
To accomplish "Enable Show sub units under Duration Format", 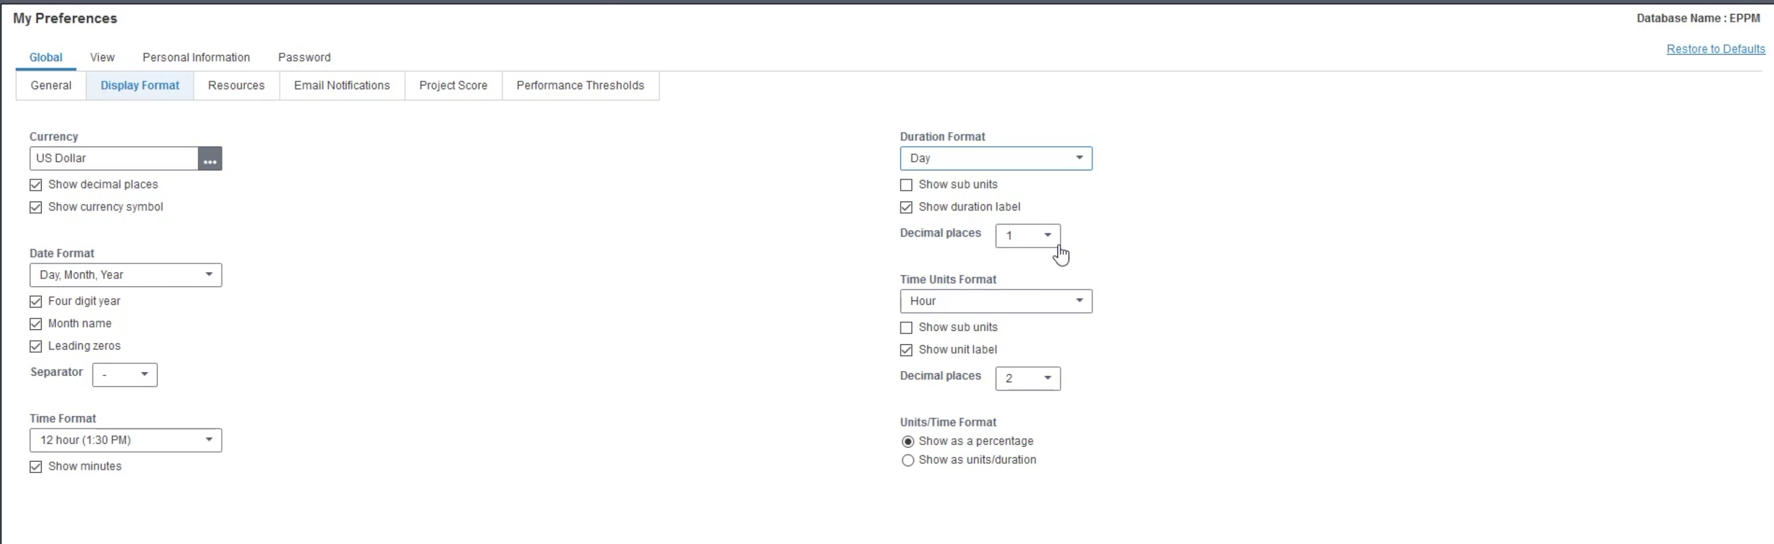I will click(x=906, y=185).
